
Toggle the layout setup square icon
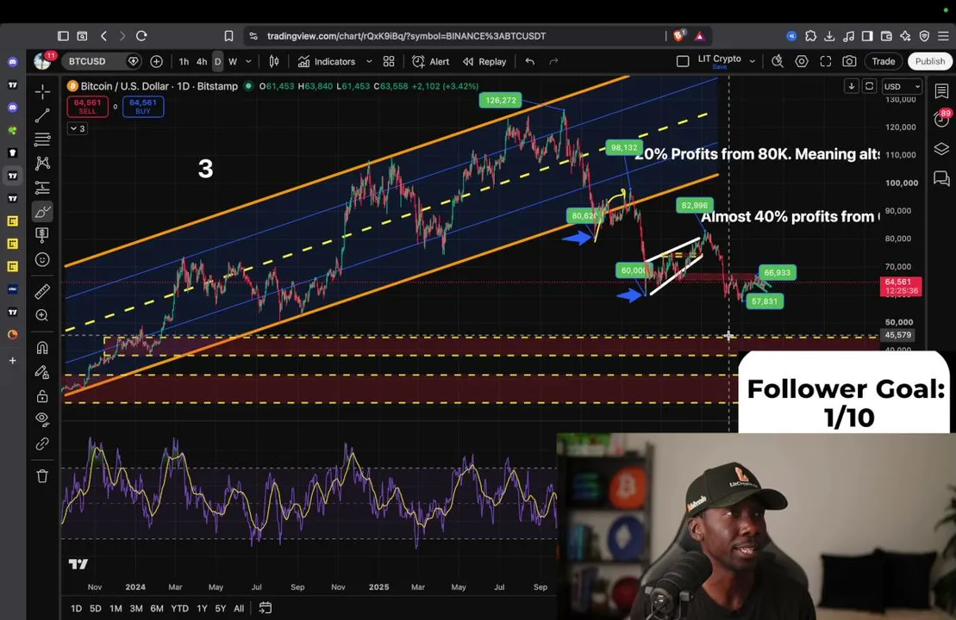(683, 61)
